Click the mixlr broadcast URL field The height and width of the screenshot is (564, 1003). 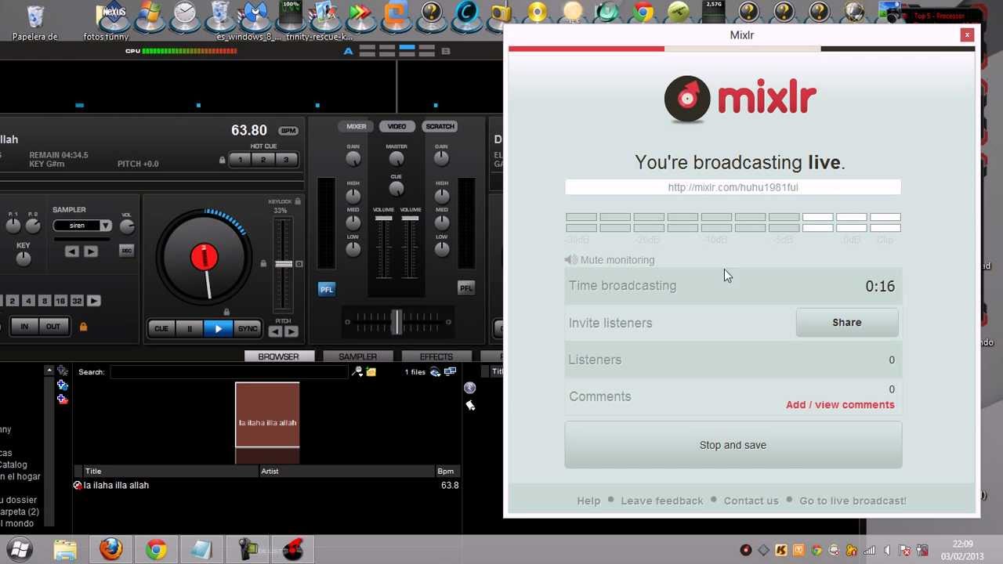click(733, 187)
